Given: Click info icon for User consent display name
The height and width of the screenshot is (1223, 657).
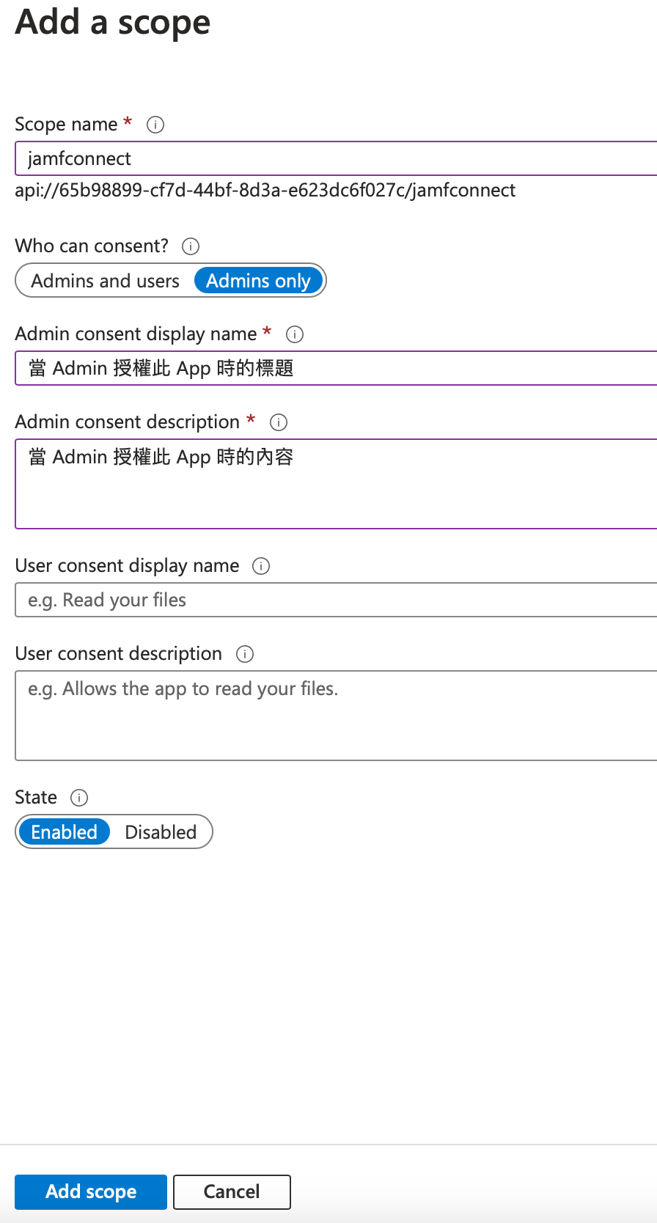Looking at the screenshot, I should point(261,566).
